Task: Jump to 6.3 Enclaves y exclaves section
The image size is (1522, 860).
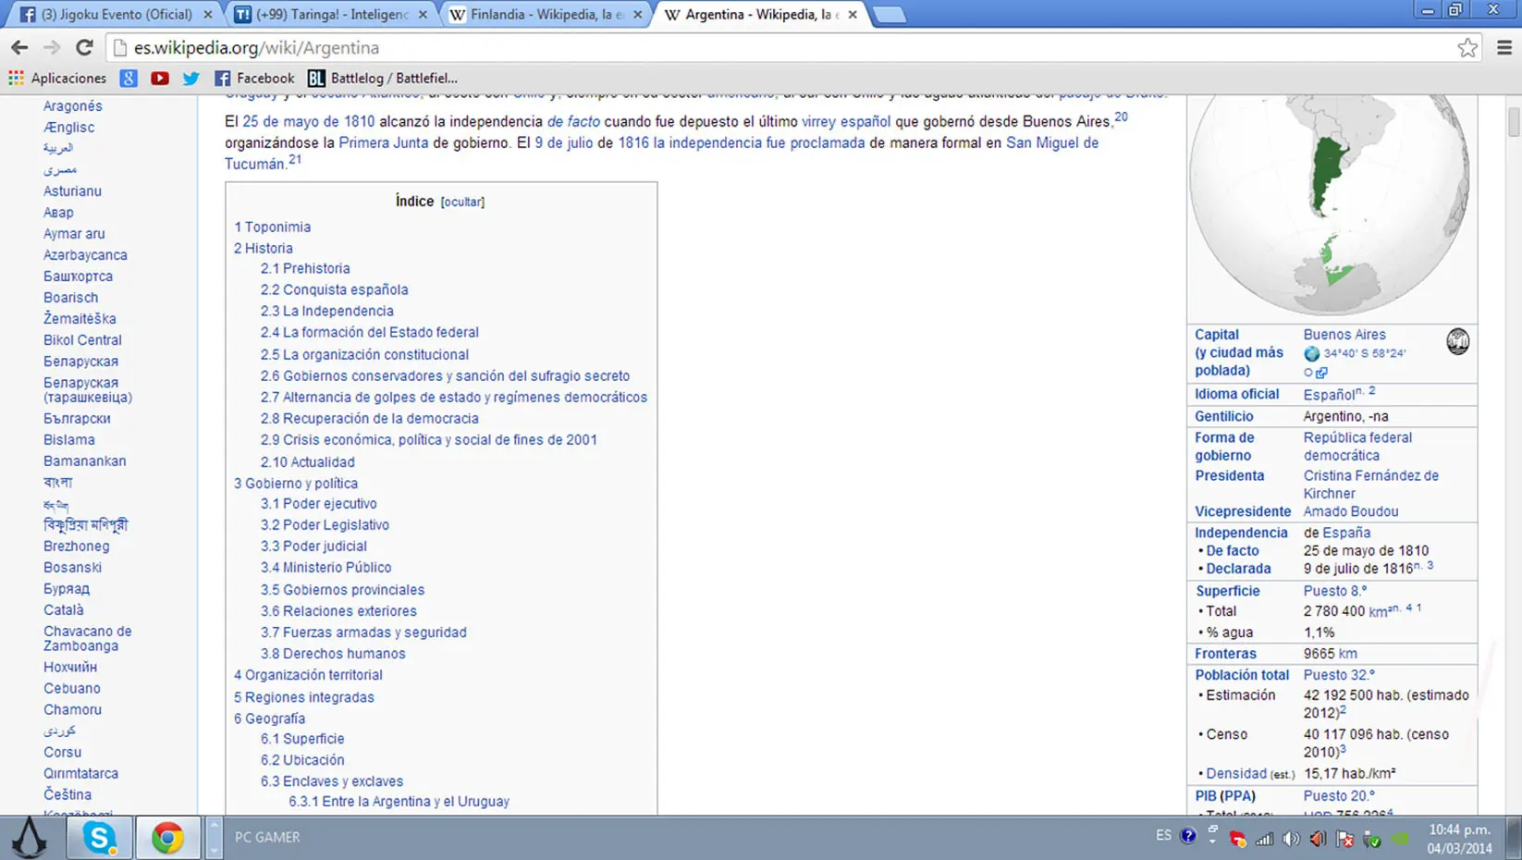Action: click(332, 781)
